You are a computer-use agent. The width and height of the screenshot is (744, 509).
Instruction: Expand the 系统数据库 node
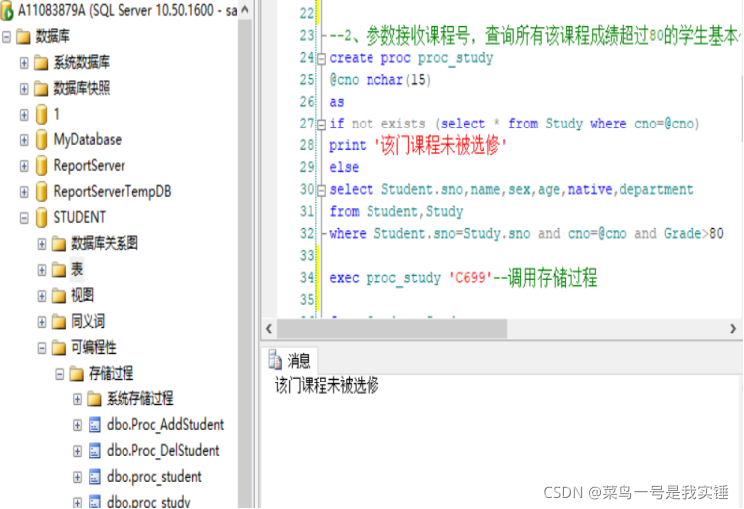coord(24,63)
